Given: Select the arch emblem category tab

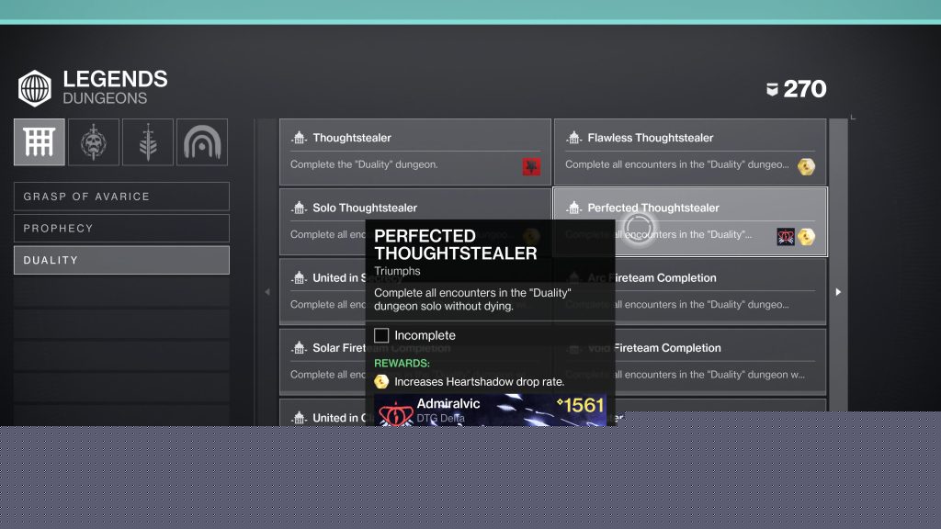Looking at the screenshot, I should (x=202, y=142).
